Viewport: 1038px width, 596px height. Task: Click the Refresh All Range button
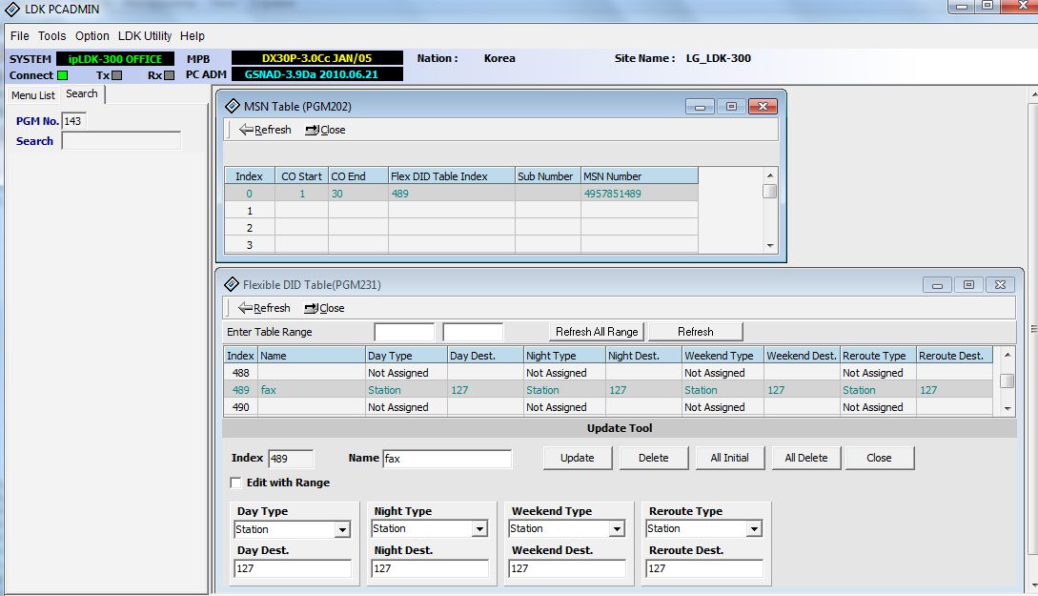tap(597, 332)
